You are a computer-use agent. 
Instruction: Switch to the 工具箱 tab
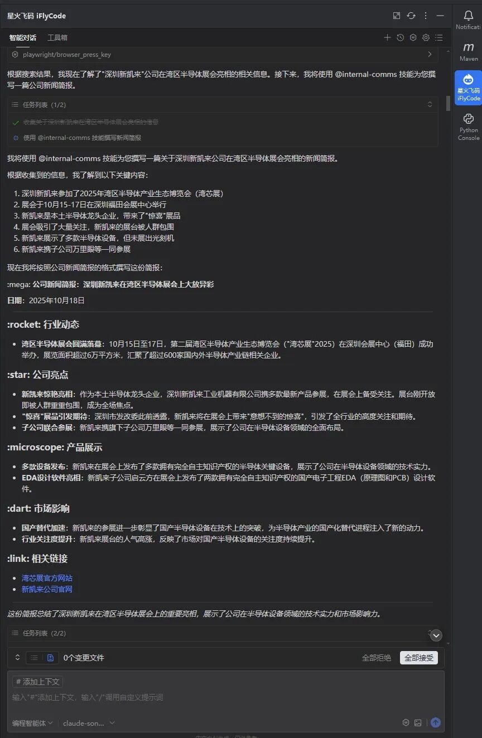pos(58,37)
